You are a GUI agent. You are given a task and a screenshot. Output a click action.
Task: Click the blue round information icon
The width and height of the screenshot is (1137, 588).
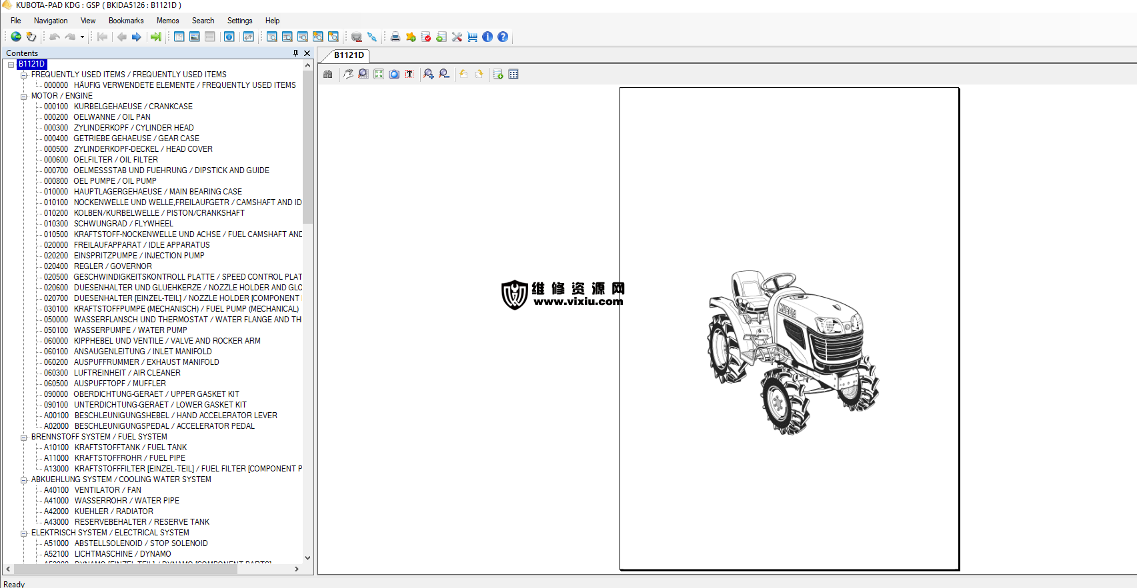pyautogui.click(x=487, y=37)
